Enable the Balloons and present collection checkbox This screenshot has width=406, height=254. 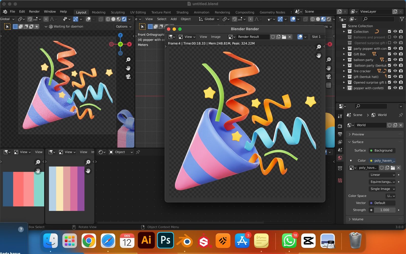[x=390, y=37]
